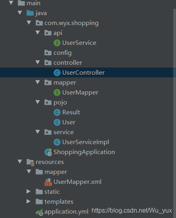This screenshot has height=218, width=176.
Task: Click the main folder icon
Action: [x=21, y=3]
